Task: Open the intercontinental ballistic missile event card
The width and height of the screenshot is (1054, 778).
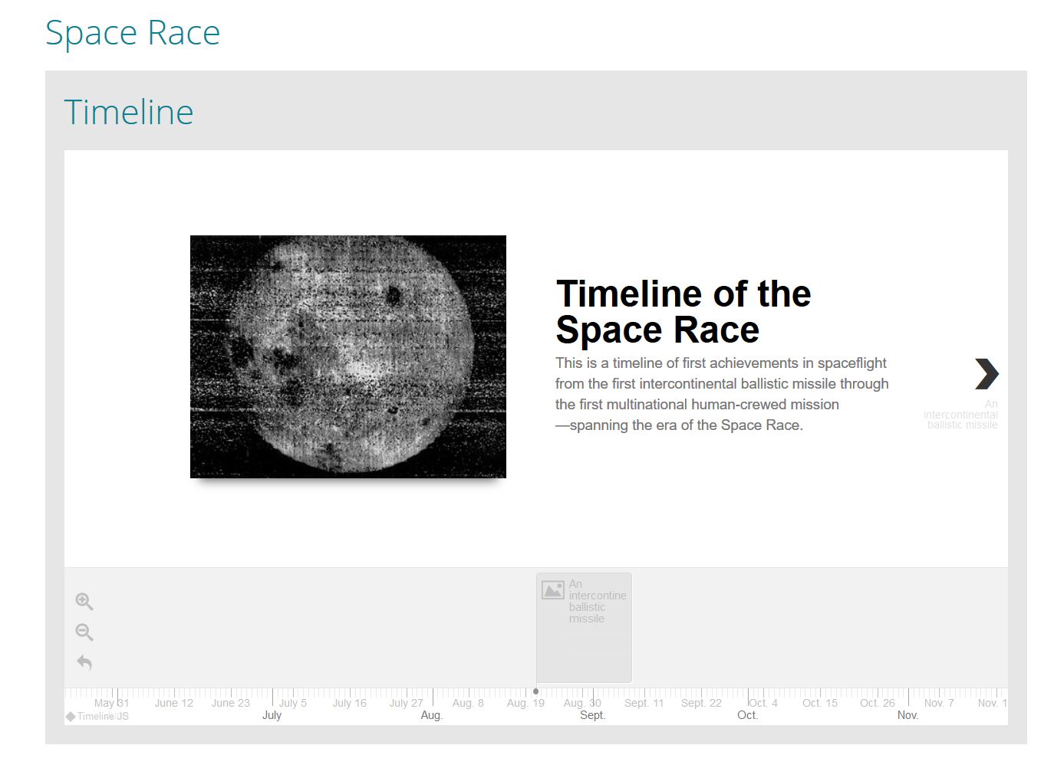Action: pos(583,627)
